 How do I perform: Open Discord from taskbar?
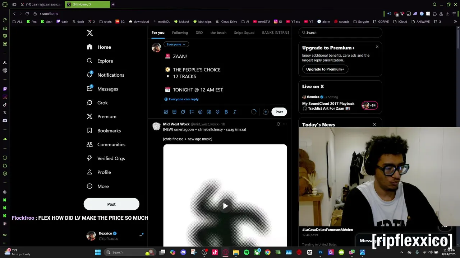183,252
